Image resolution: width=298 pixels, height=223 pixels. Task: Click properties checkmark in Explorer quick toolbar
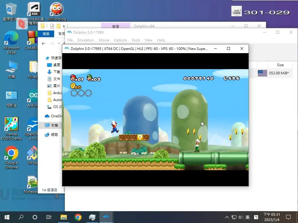tap(52, 26)
